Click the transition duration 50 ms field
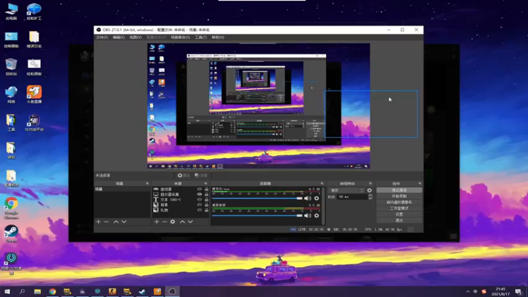This screenshot has width=528, height=297. pyautogui.click(x=352, y=197)
